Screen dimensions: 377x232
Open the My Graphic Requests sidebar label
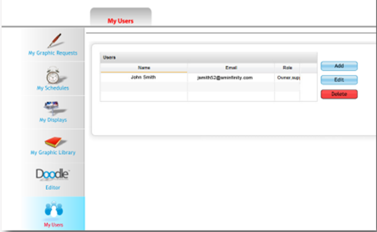coord(53,53)
